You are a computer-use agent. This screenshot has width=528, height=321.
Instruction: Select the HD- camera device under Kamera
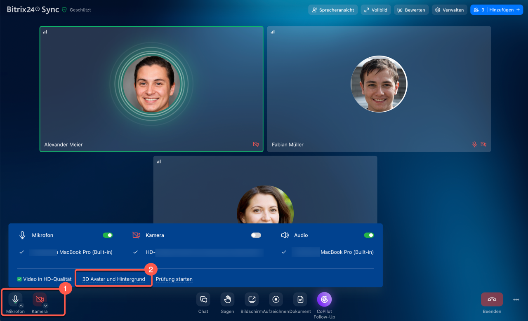pos(198,252)
